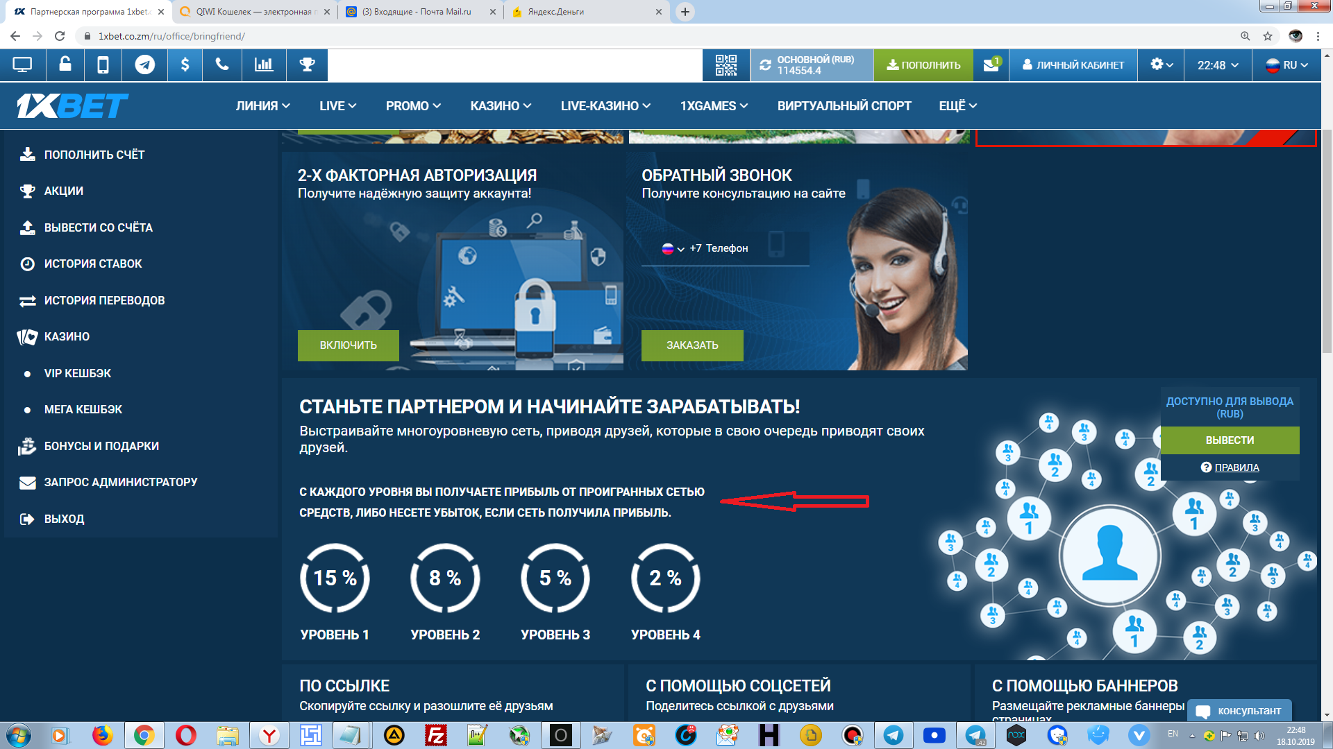This screenshot has width=1333, height=749.
Task: Click the dollar payments icon
Action: tap(185, 65)
